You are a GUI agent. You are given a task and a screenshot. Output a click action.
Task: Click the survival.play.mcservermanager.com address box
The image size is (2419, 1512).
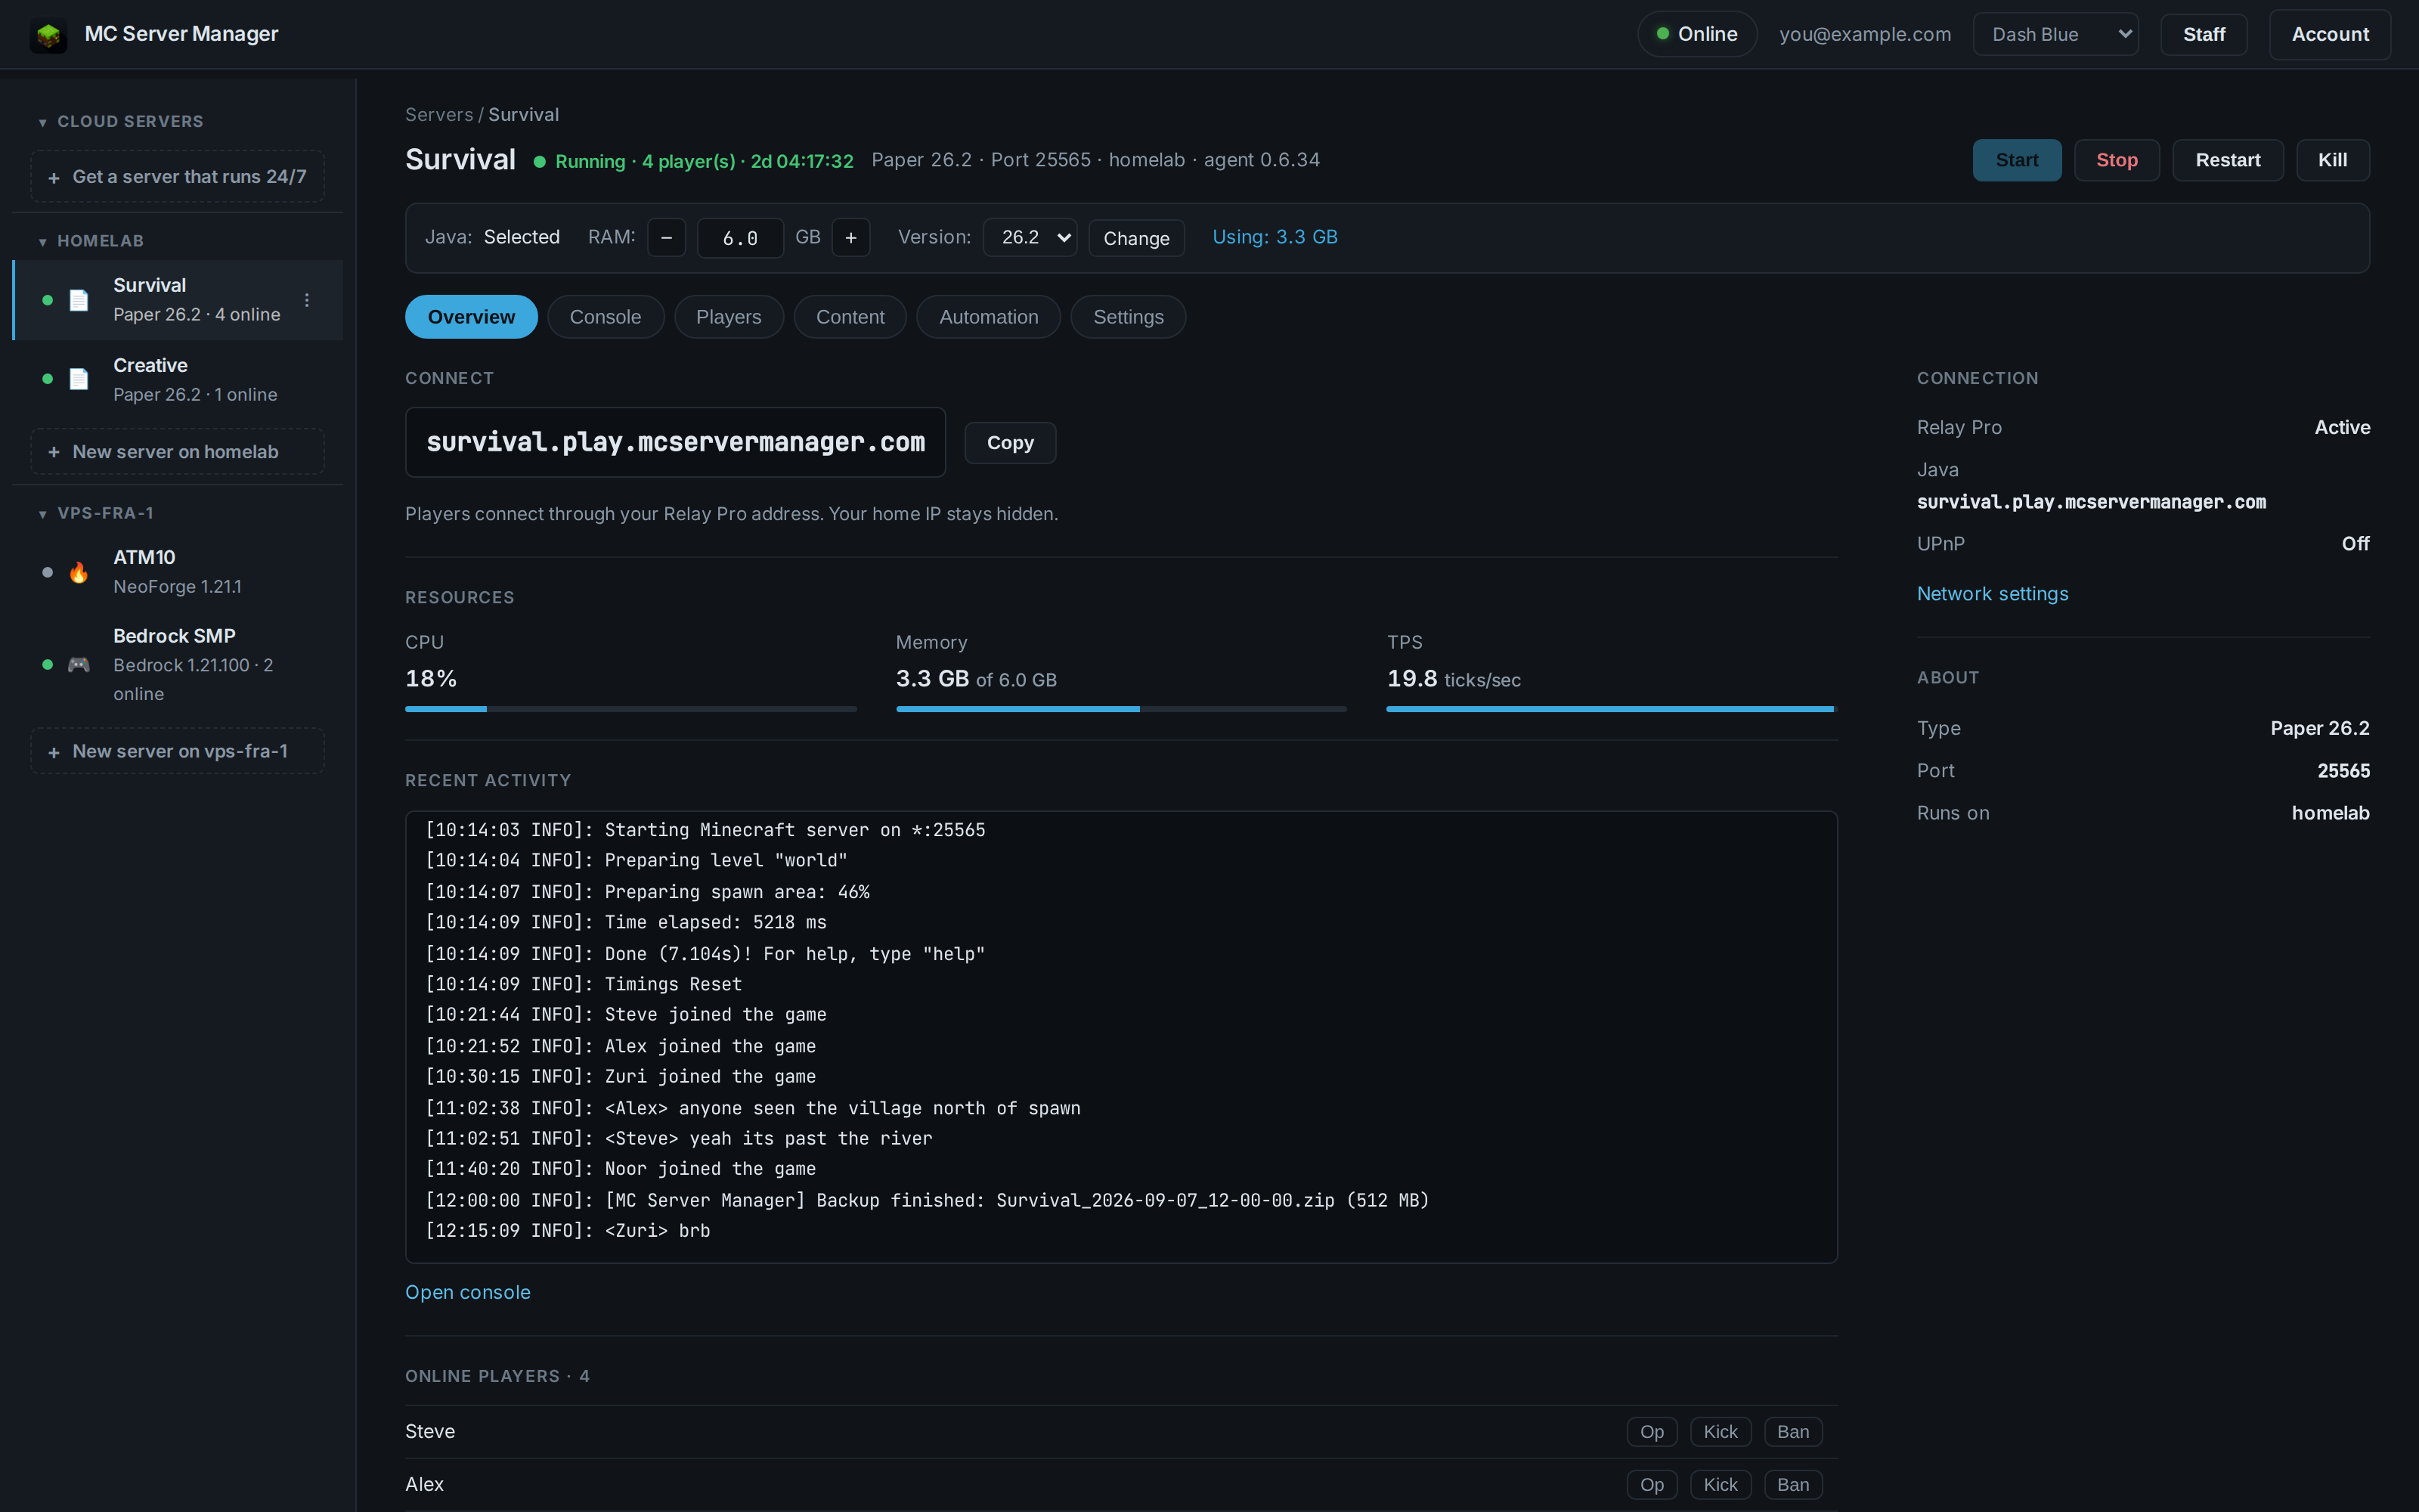pyautogui.click(x=675, y=442)
